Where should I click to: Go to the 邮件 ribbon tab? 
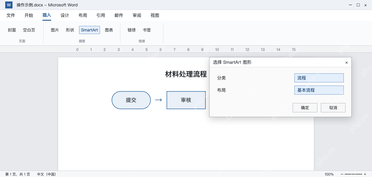119,15
